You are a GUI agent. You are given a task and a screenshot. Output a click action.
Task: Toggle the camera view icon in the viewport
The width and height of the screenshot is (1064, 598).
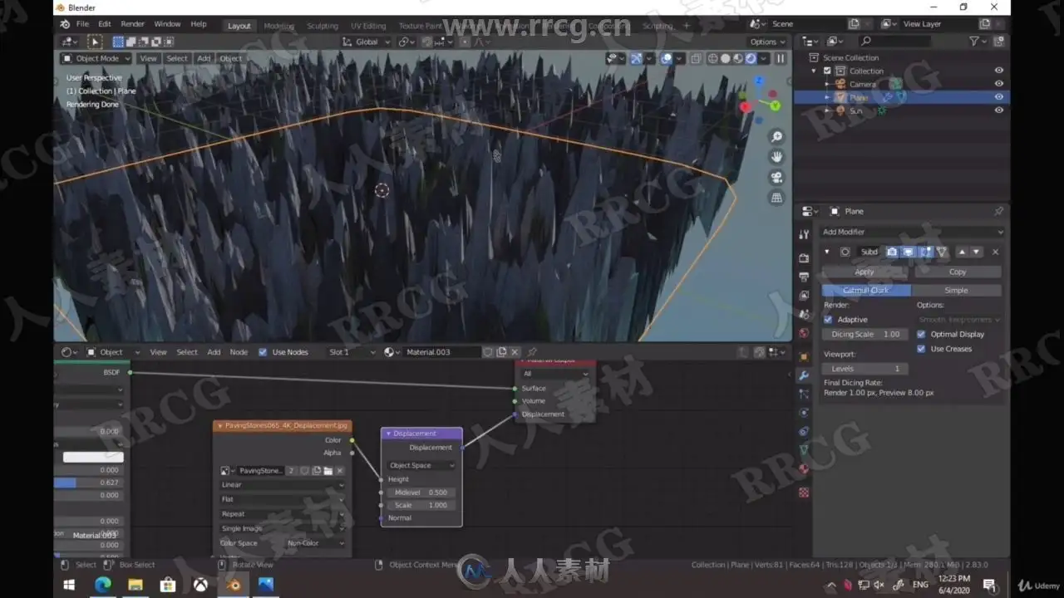776,178
